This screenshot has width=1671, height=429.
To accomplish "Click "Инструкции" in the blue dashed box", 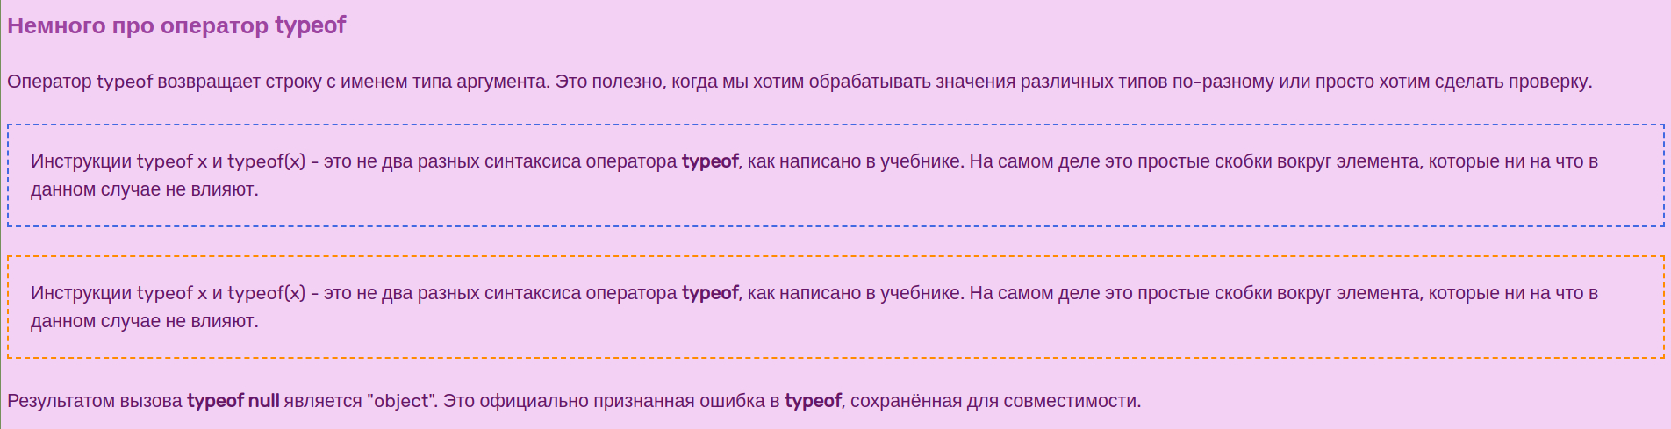I will (82, 161).
